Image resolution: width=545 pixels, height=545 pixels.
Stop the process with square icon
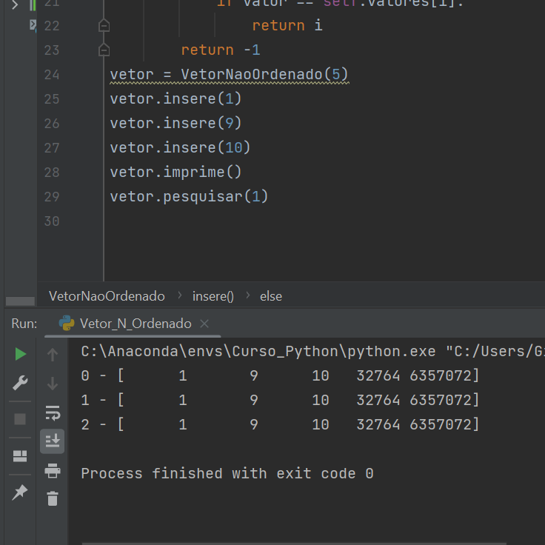20,419
